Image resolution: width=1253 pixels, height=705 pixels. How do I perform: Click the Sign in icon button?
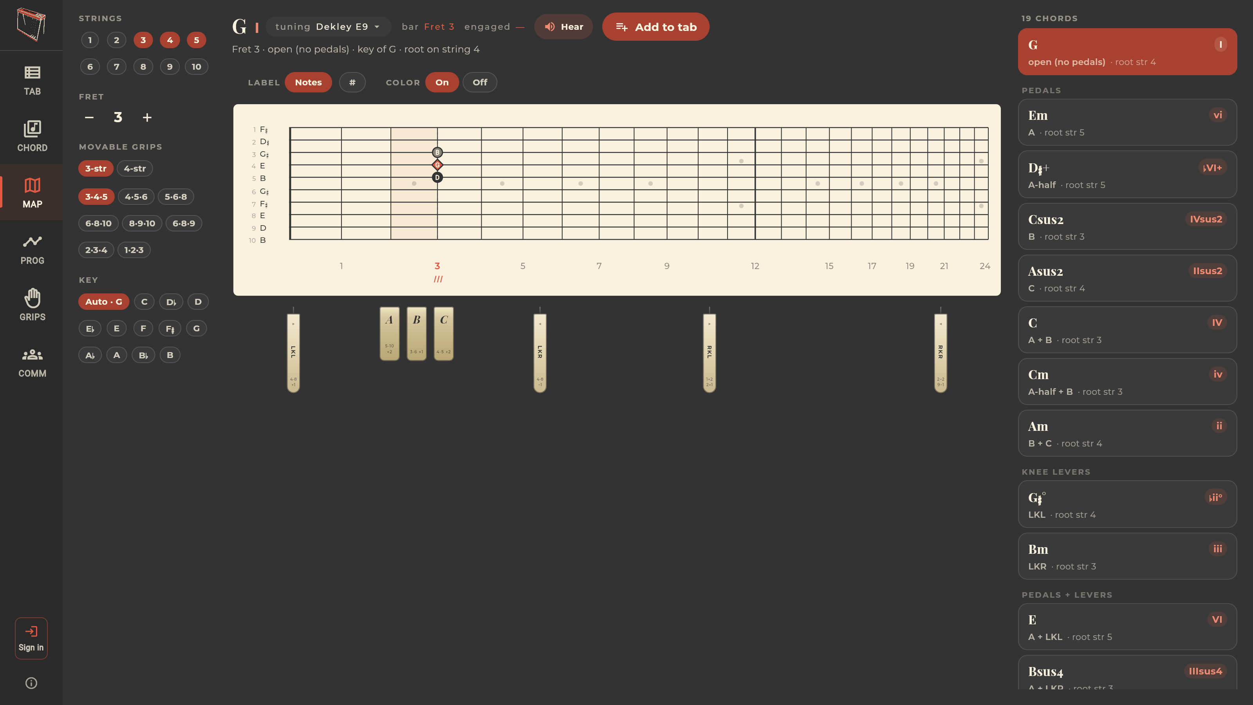tap(31, 638)
